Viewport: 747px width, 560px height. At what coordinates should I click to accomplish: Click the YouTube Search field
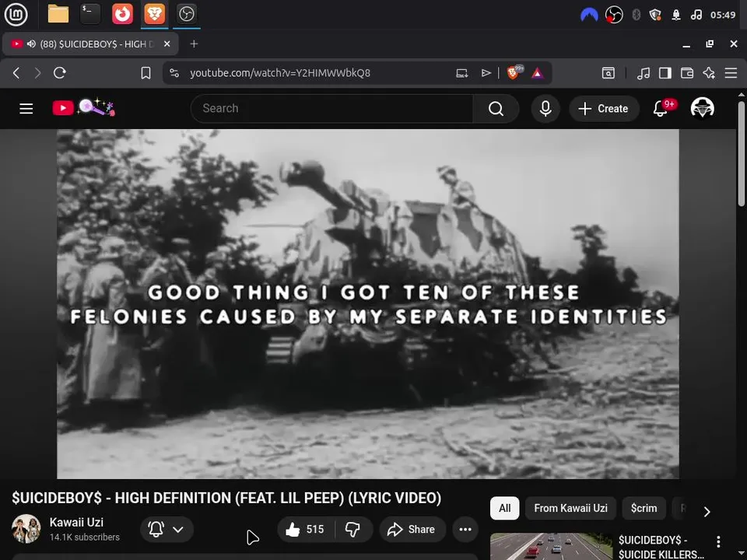click(x=332, y=109)
